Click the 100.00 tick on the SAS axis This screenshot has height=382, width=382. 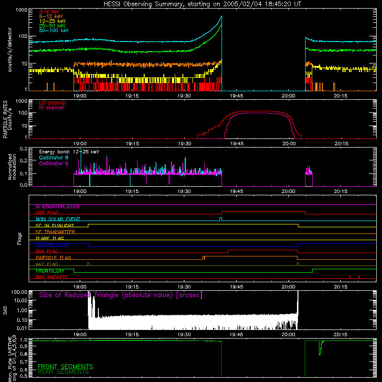[x=19, y=292]
